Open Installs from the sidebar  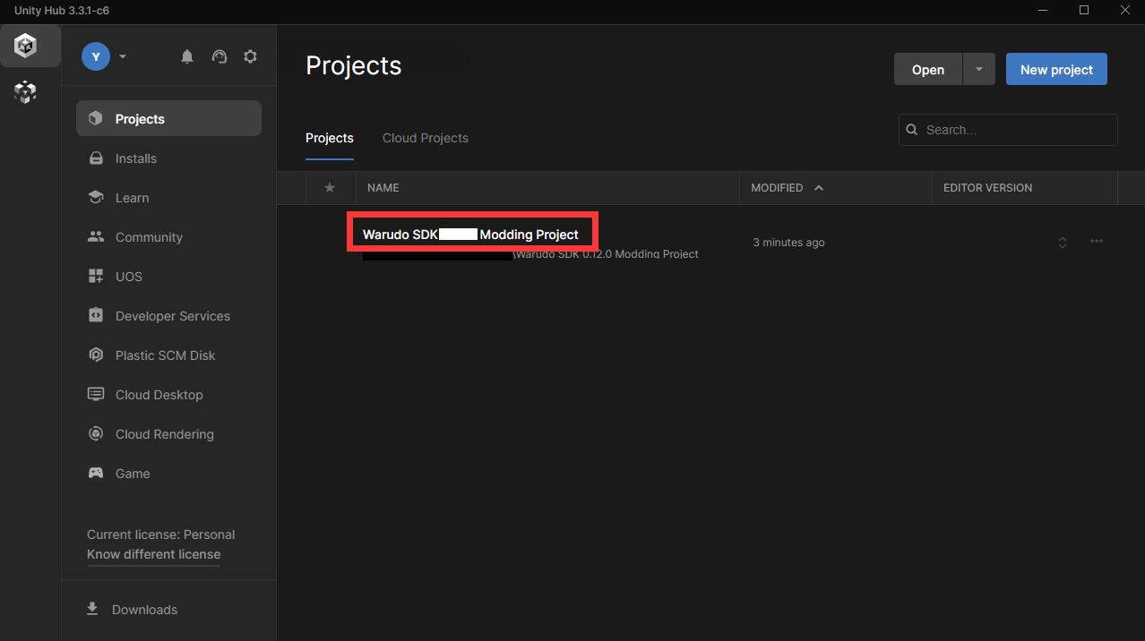click(x=135, y=158)
